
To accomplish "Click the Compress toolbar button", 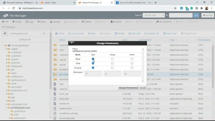I will (x=9, y=27).
